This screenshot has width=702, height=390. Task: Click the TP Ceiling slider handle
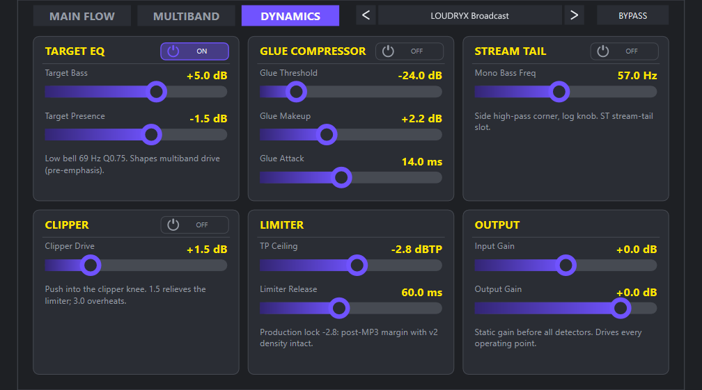357,266
